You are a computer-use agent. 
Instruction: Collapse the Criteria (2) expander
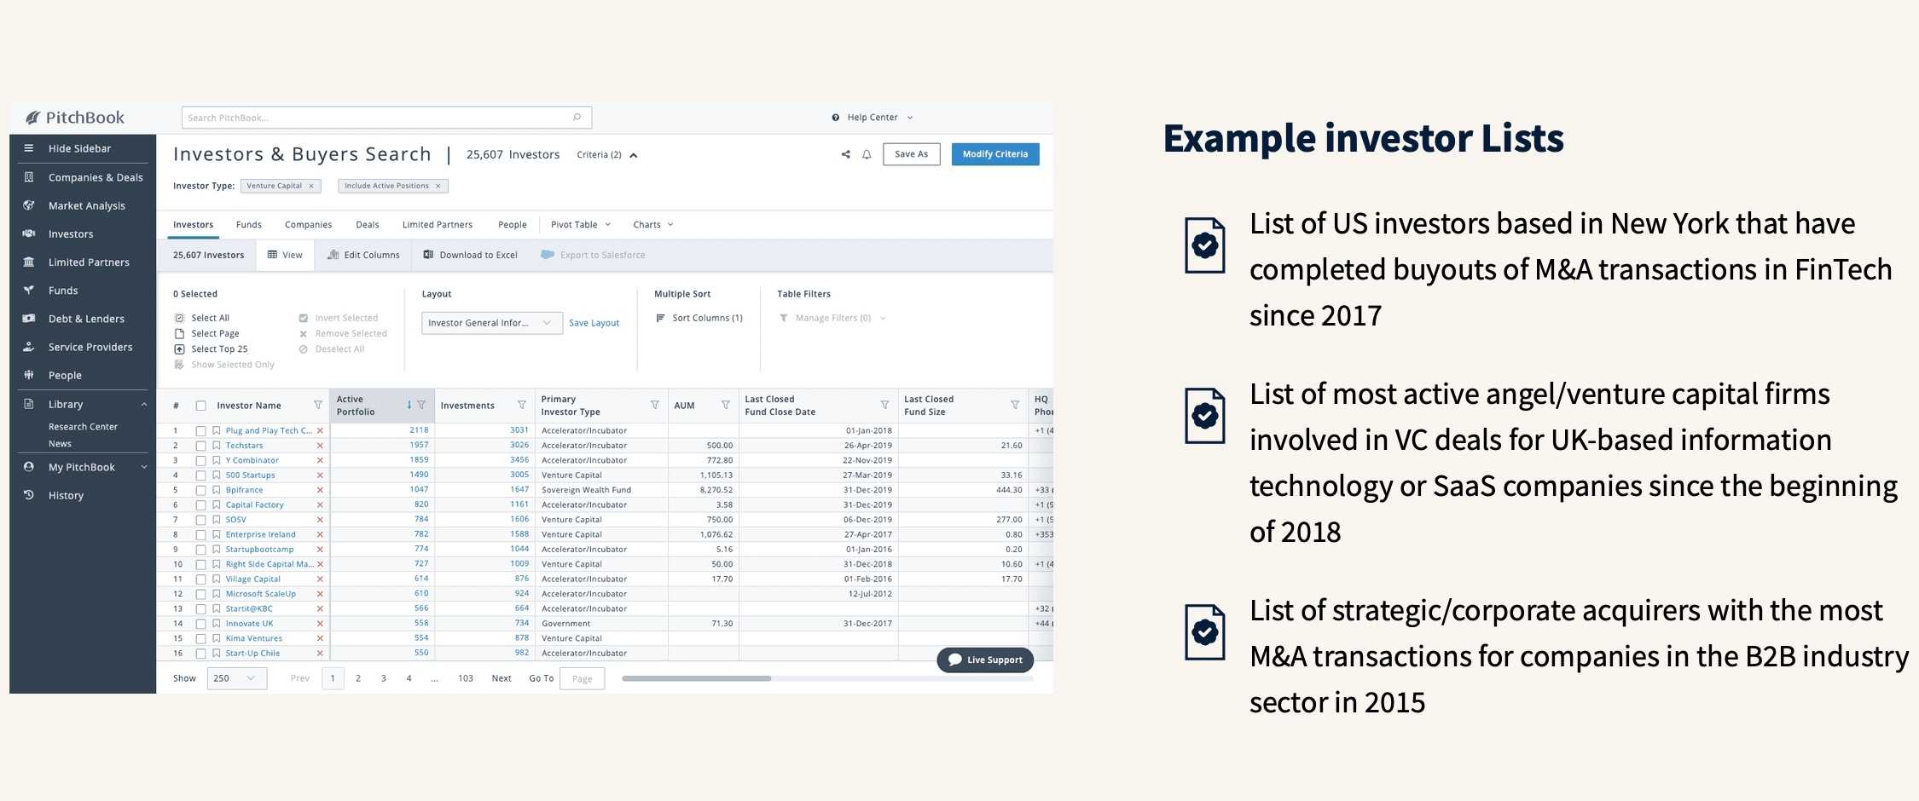(x=634, y=155)
